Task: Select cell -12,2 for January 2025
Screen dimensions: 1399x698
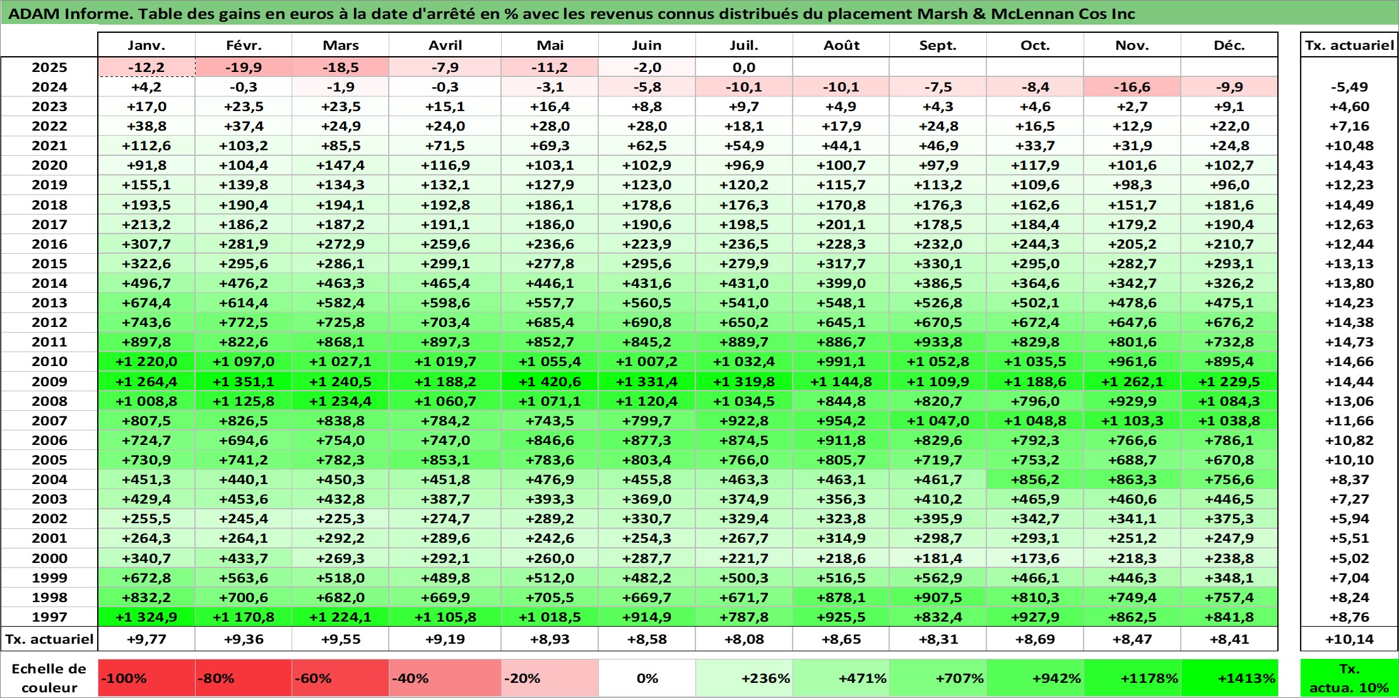Action: (146, 68)
